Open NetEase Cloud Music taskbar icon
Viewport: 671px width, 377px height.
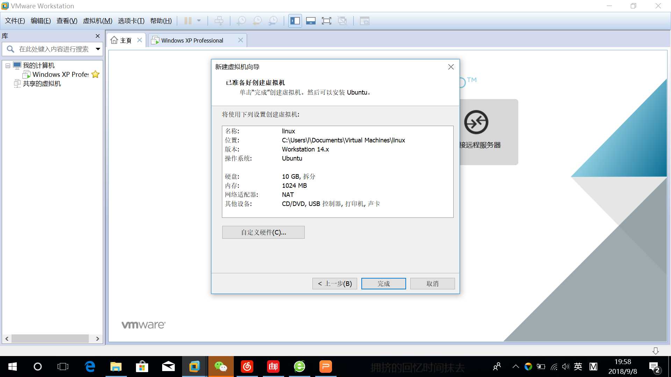point(247,367)
